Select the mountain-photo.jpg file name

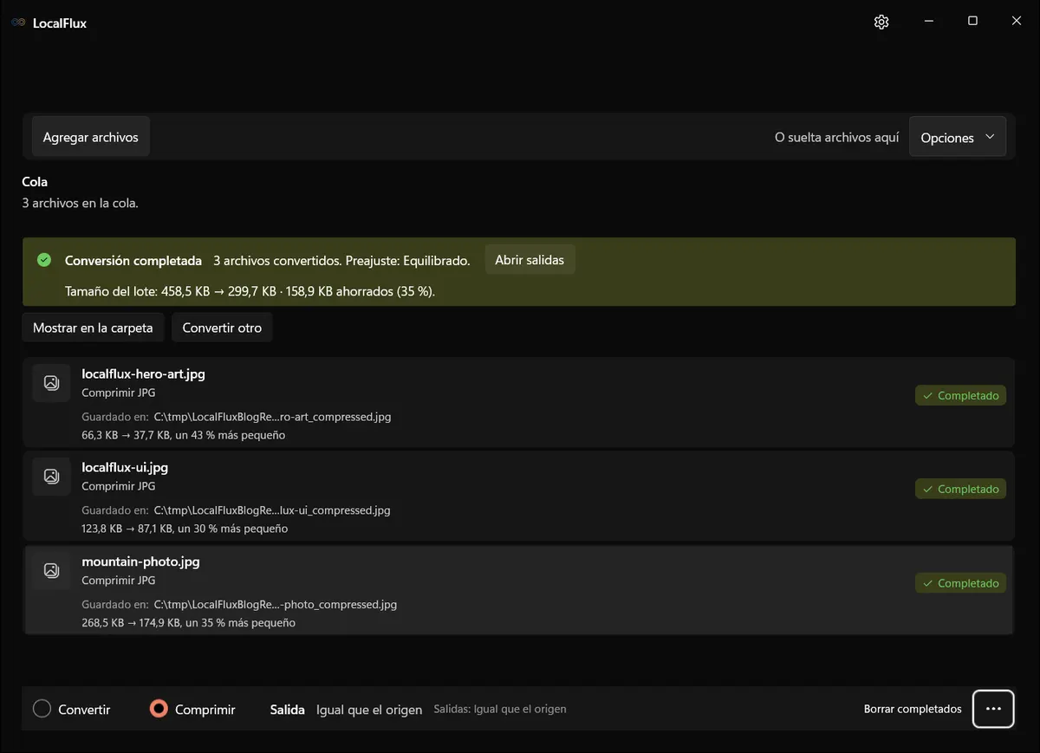point(140,562)
